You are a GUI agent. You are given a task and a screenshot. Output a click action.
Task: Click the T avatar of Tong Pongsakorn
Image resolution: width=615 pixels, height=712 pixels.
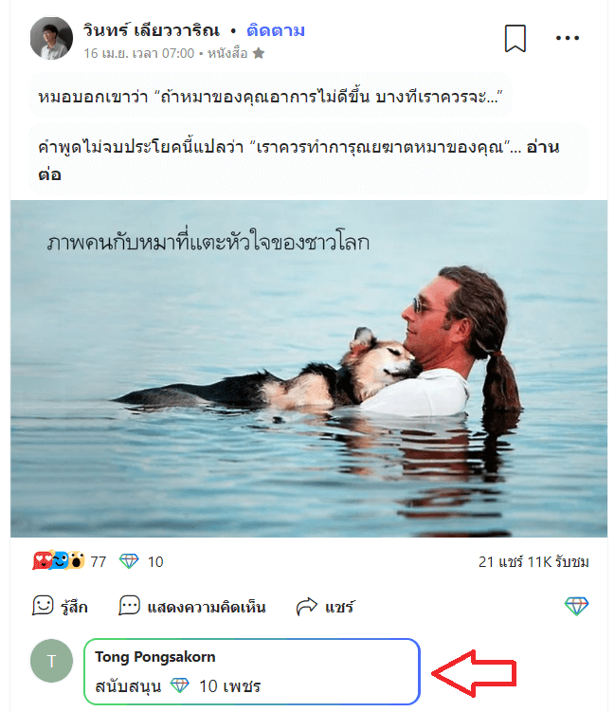coord(51,661)
